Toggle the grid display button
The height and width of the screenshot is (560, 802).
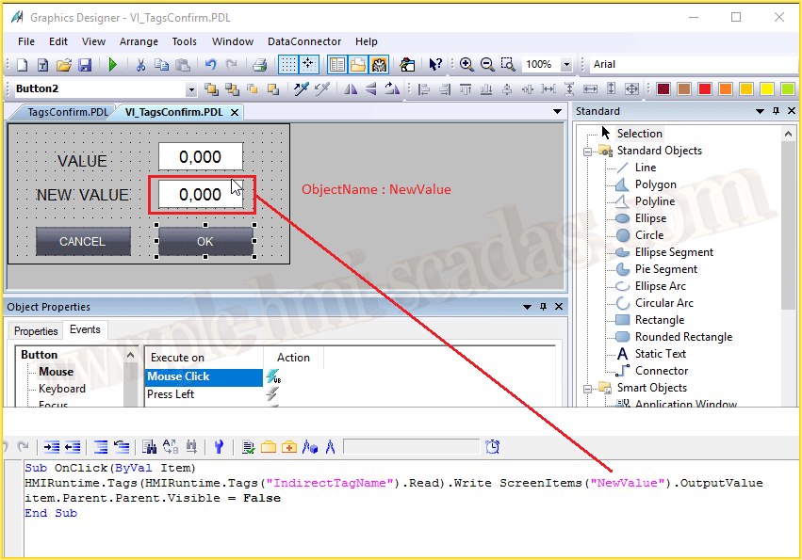click(288, 65)
